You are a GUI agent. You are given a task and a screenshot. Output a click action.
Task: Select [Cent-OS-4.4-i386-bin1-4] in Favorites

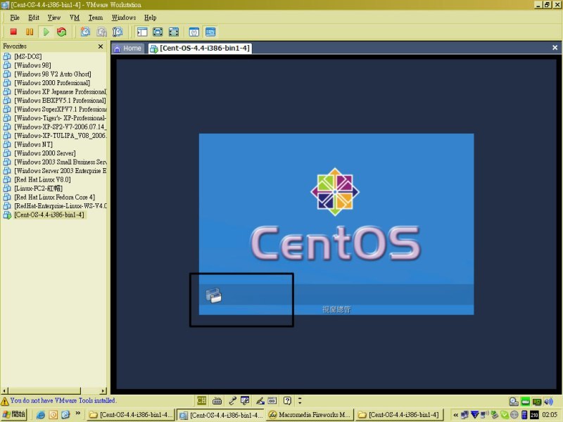pos(44,215)
